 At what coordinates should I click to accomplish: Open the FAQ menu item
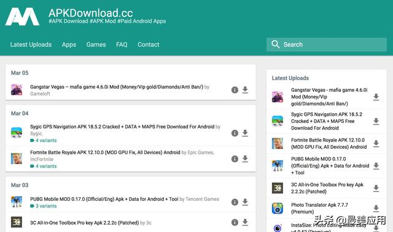tap(122, 45)
